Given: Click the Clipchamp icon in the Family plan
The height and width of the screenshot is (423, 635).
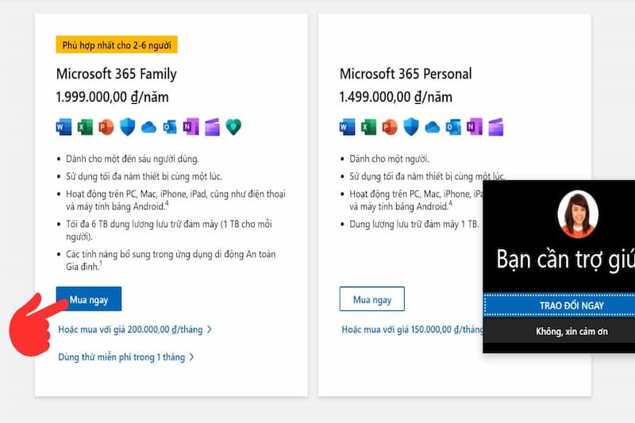Looking at the screenshot, I should coord(212,127).
